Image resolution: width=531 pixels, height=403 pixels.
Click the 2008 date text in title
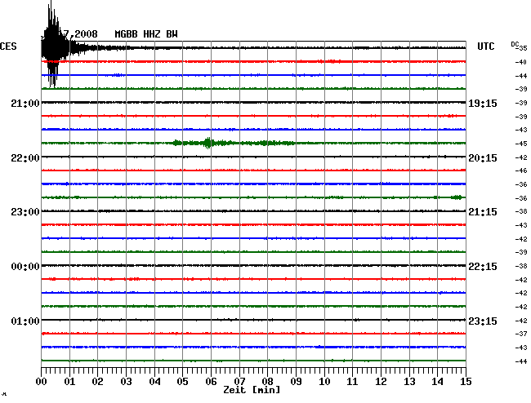click(x=86, y=34)
